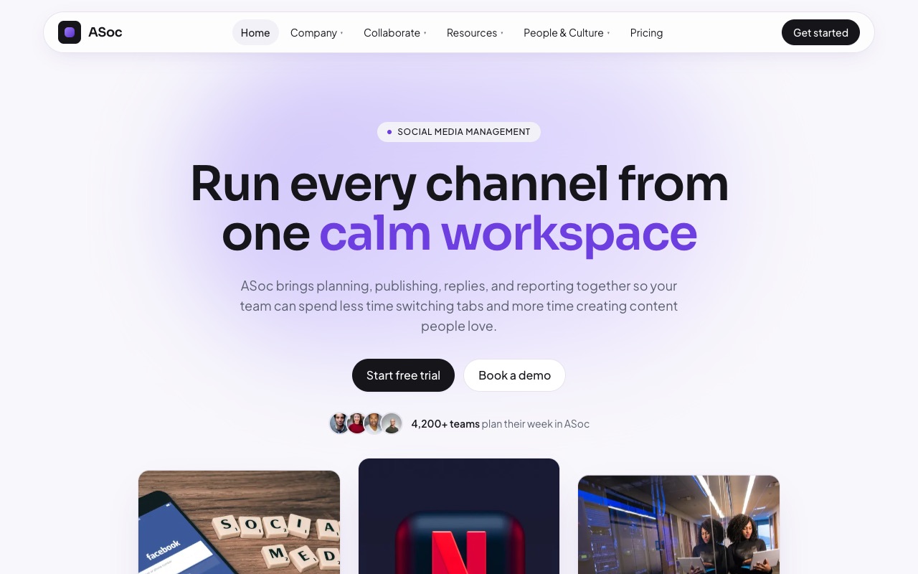Expand the Resources dropdown arrow
This screenshot has height=574, width=918.
click(x=502, y=33)
